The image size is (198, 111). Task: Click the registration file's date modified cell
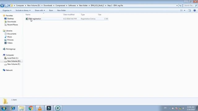70,19
